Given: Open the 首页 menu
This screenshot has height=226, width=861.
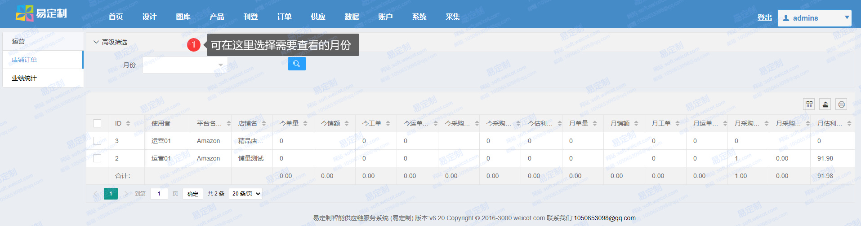Looking at the screenshot, I should [x=116, y=17].
